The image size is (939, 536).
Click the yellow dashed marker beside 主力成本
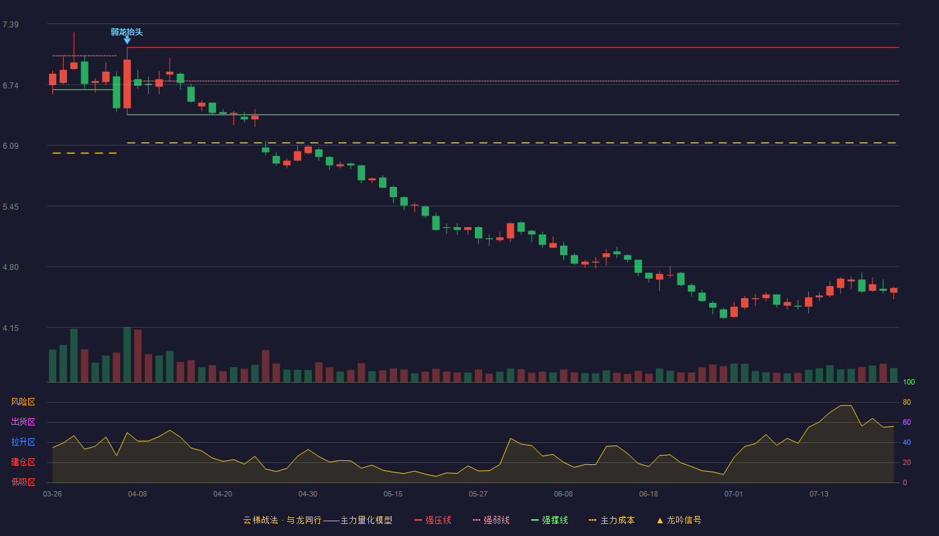[x=592, y=520]
